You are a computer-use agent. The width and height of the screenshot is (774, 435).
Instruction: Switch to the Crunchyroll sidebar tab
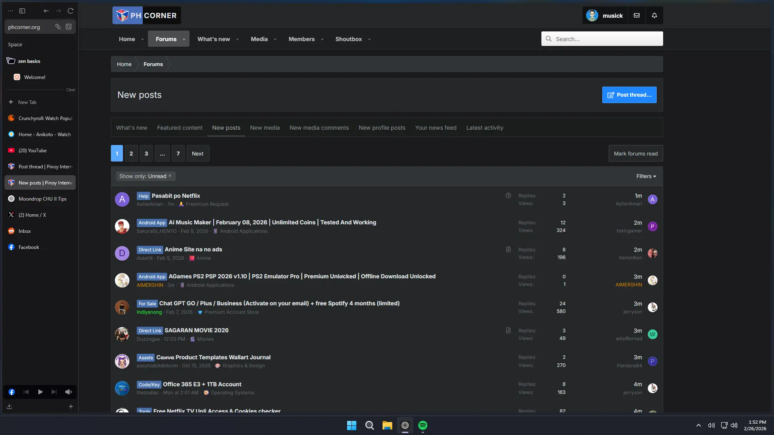(40, 118)
